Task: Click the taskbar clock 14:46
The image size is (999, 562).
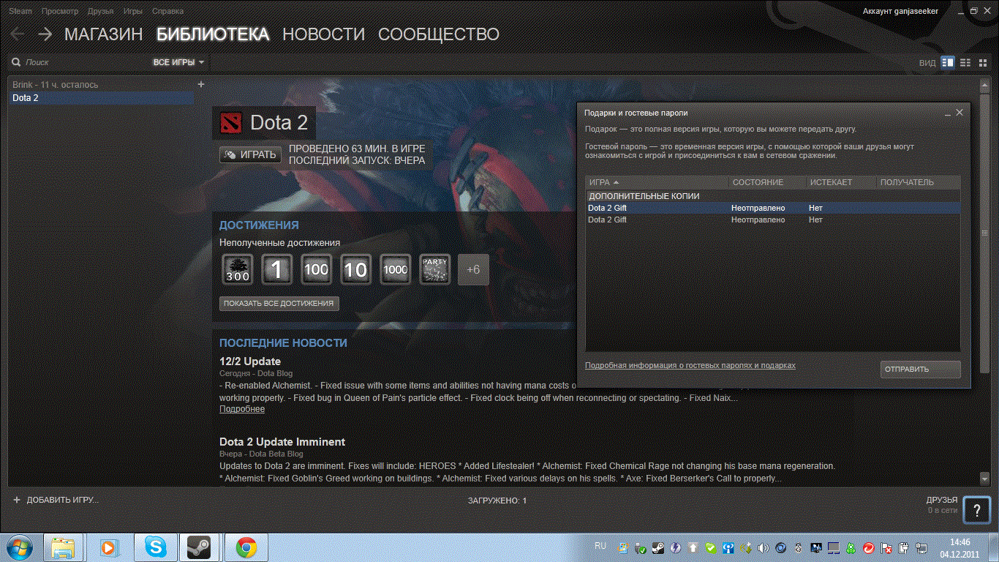Action: pyautogui.click(x=960, y=542)
